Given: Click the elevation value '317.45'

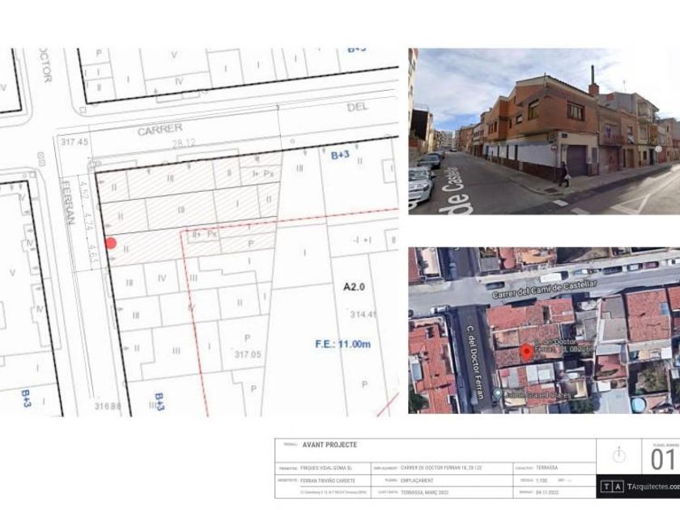Looking at the screenshot, I should pos(74,142).
